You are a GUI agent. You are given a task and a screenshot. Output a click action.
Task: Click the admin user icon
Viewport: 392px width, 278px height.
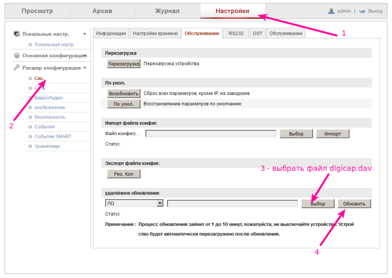click(x=332, y=11)
